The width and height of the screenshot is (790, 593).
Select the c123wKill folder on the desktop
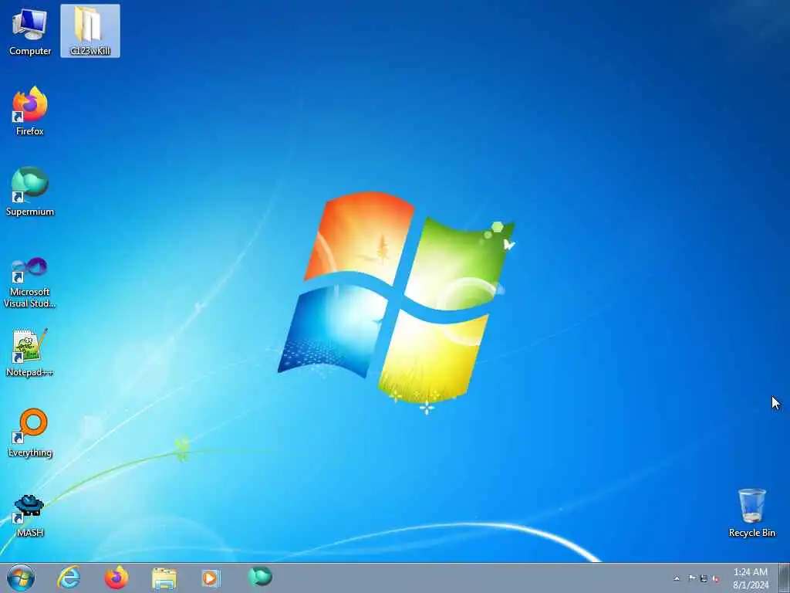click(x=90, y=31)
